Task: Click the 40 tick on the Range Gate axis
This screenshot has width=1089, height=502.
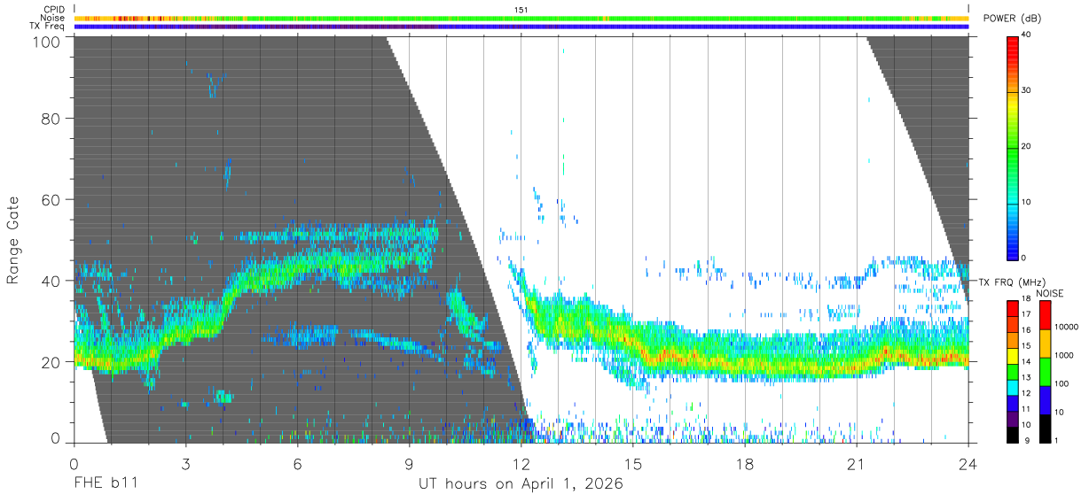Action: 51,281
